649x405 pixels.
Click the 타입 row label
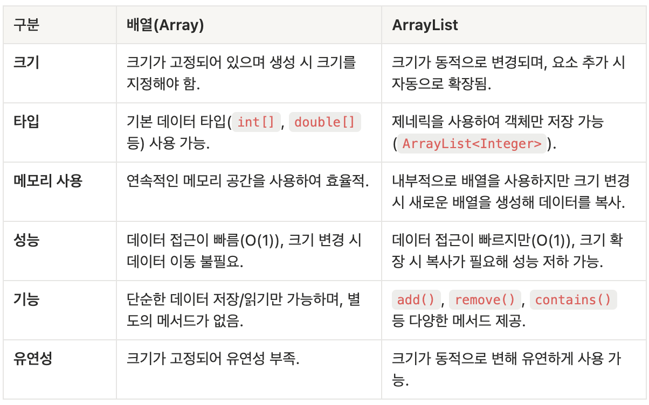click(x=26, y=121)
